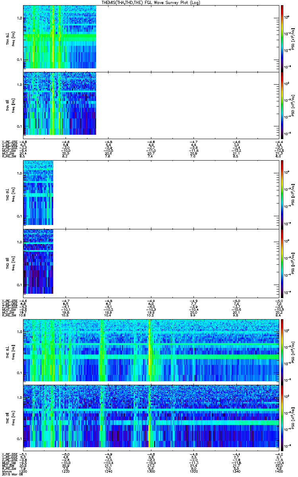298x477 pixels.
Task: Click the green horizontal band at right of THE B|| panel
Action: 217,423
